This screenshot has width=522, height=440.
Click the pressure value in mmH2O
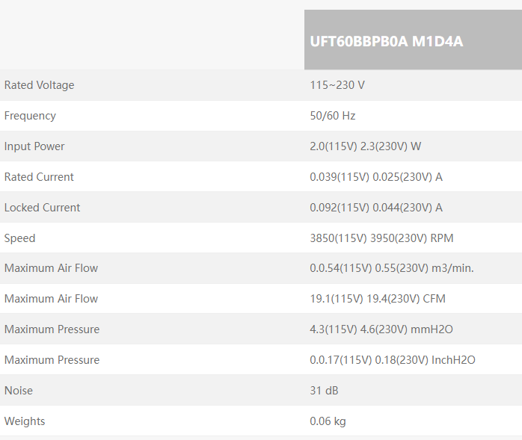[381, 329]
